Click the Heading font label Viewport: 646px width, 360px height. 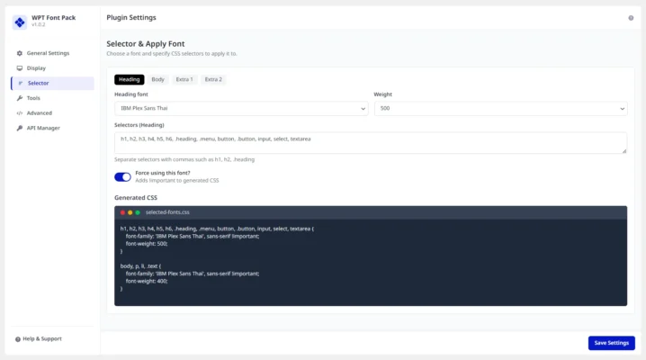131,94
